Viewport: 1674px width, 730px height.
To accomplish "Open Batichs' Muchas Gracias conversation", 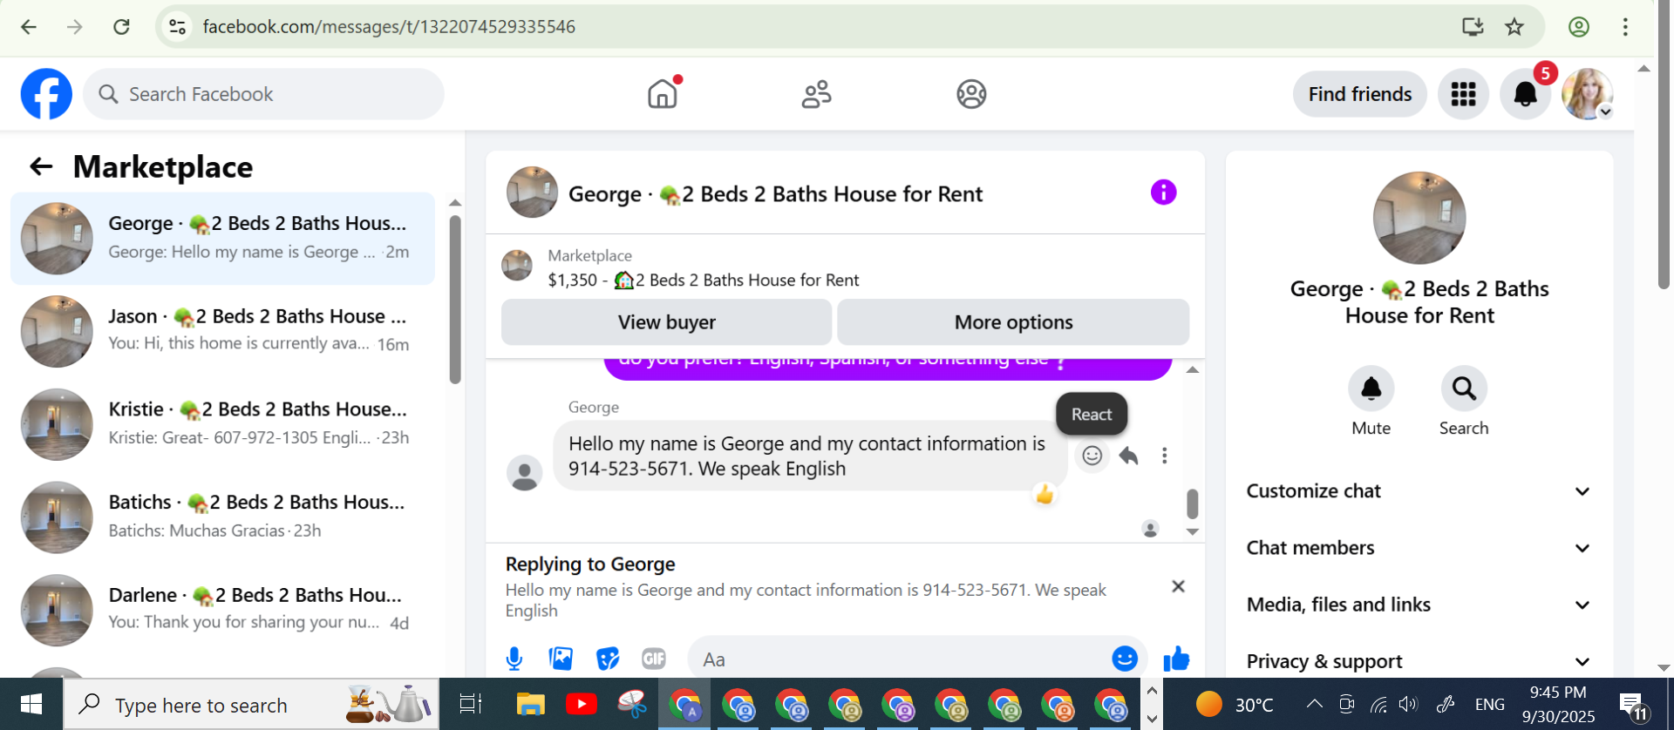I will click(222, 517).
